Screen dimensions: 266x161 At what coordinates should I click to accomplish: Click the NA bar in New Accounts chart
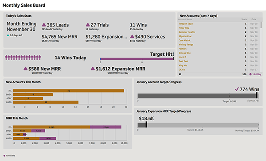click(x=68, y=91)
